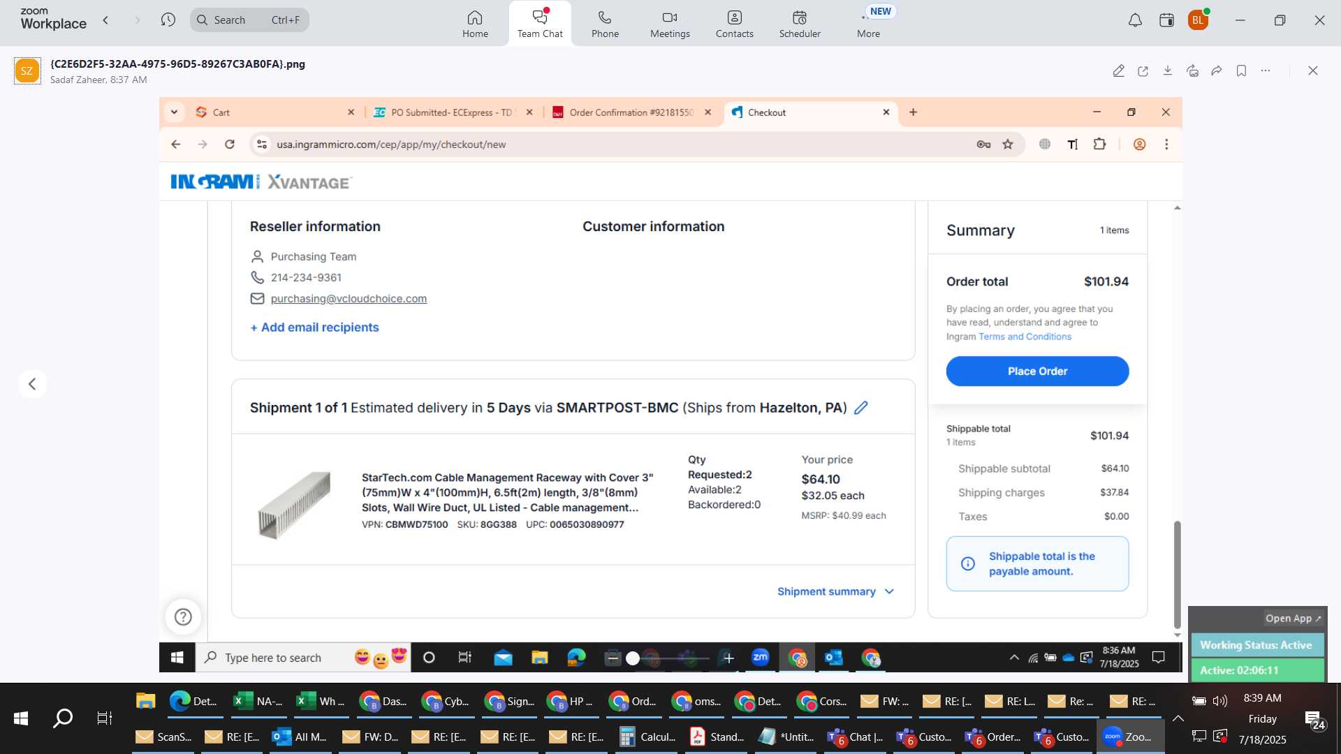Image resolution: width=1341 pixels, height=754 pixels.
Task: Expand Shipment summary
Action: (835, 592)
